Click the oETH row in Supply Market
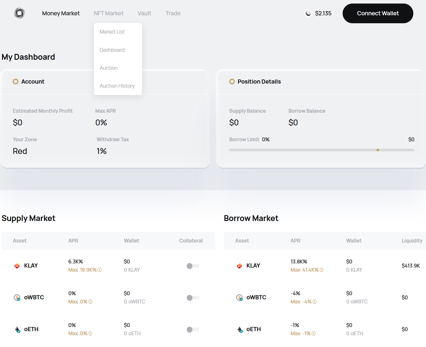This screenshot has height=347, width=426. (x=108, y=329)
